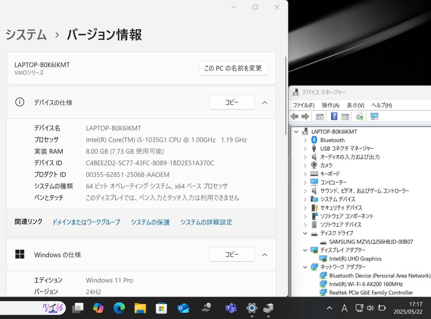The height and width of the screenshot is (319, 431).
Task: Collapse the ディスク ドライブ node
Action: [x=305, y=233]
